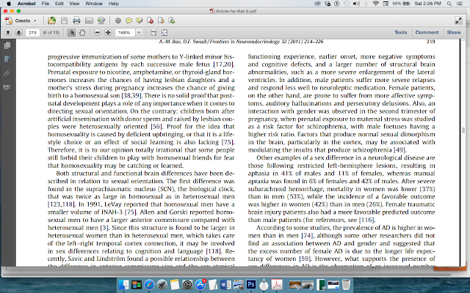Click the Delete page icon

[x=150, y=21]
